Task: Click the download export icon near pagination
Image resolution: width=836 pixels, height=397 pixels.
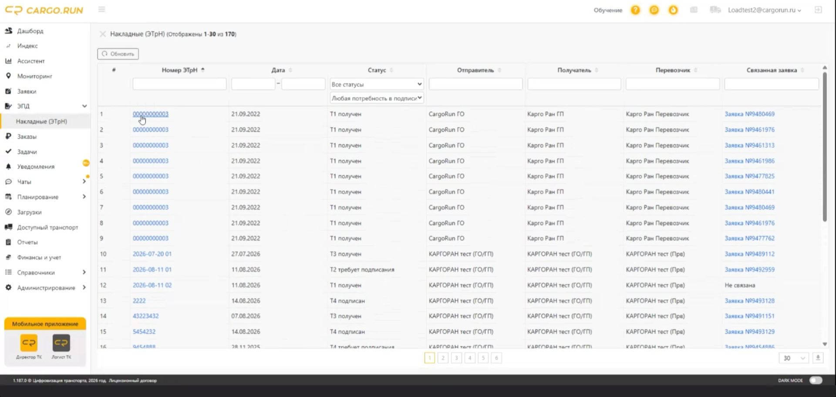Action: 818,358
